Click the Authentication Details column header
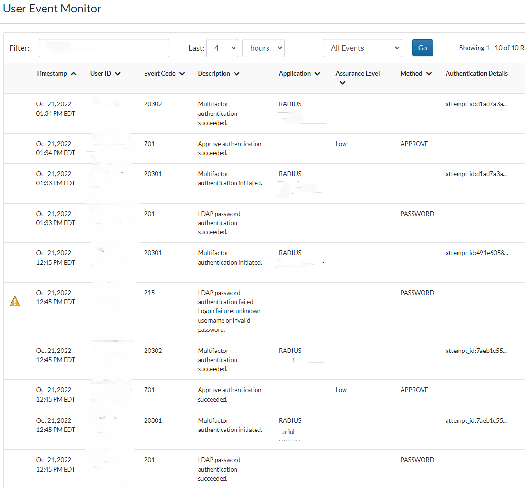The image size is (525, 488). click(x=476, y=73)
